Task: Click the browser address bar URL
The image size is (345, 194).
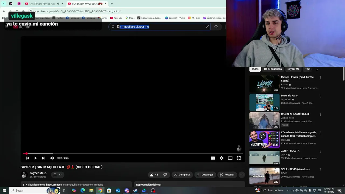Action: 78,11
